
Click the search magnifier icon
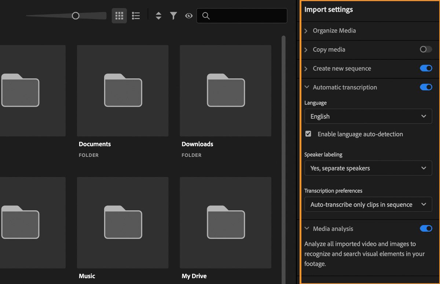[x=206, y=16]
